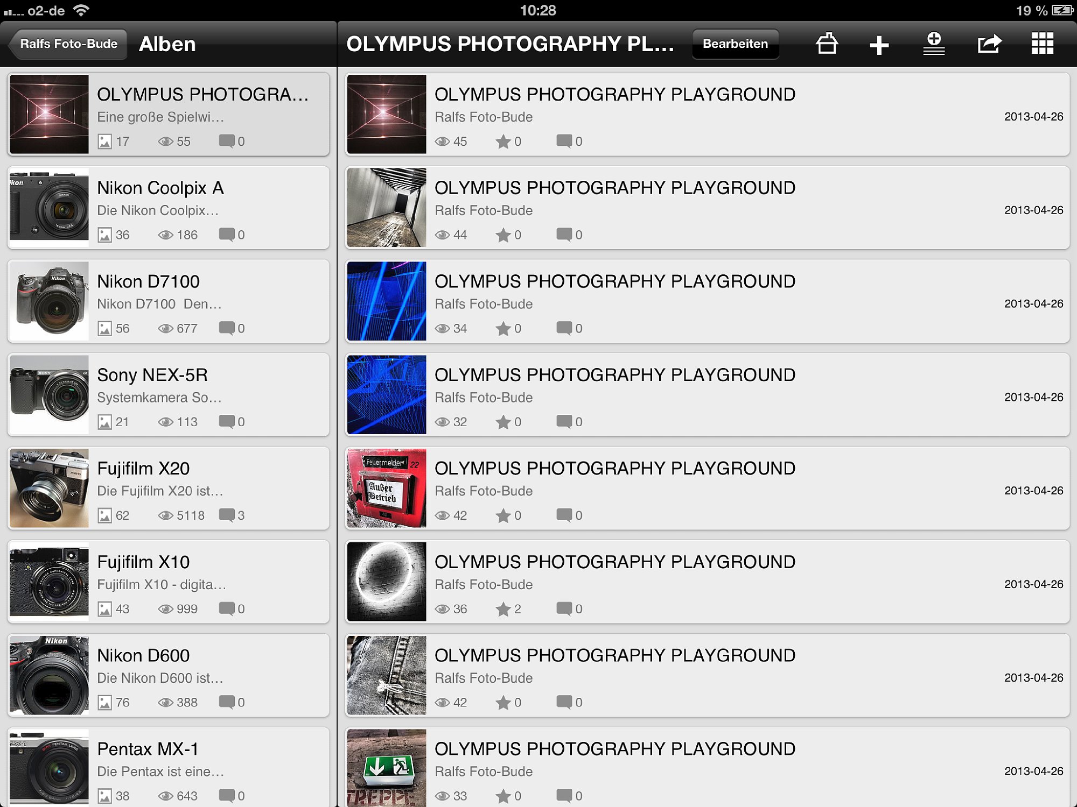Tap OLYMPUS PHOTOGRAPHY PL… header title

tap(510, 44)
